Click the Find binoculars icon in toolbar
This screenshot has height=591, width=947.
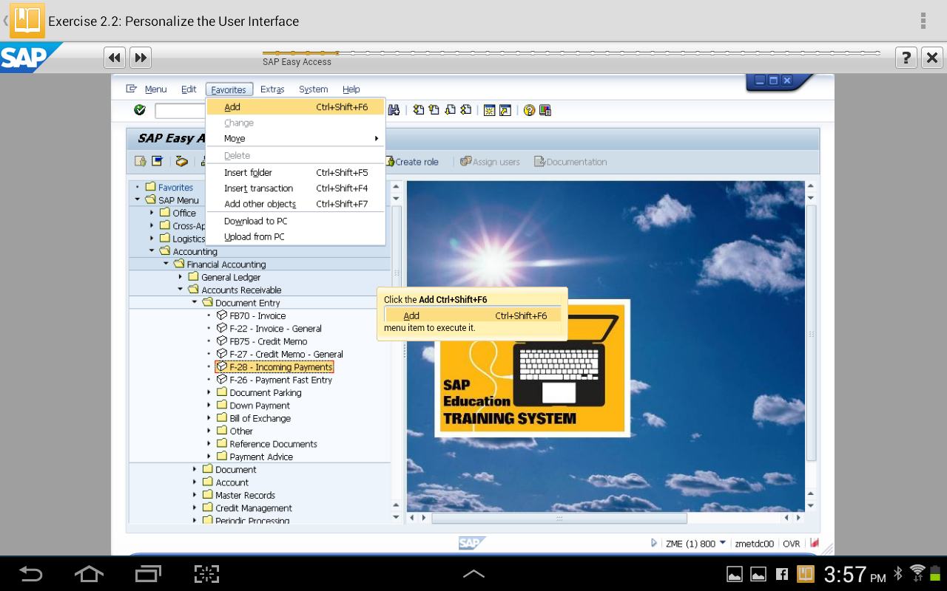394,110
